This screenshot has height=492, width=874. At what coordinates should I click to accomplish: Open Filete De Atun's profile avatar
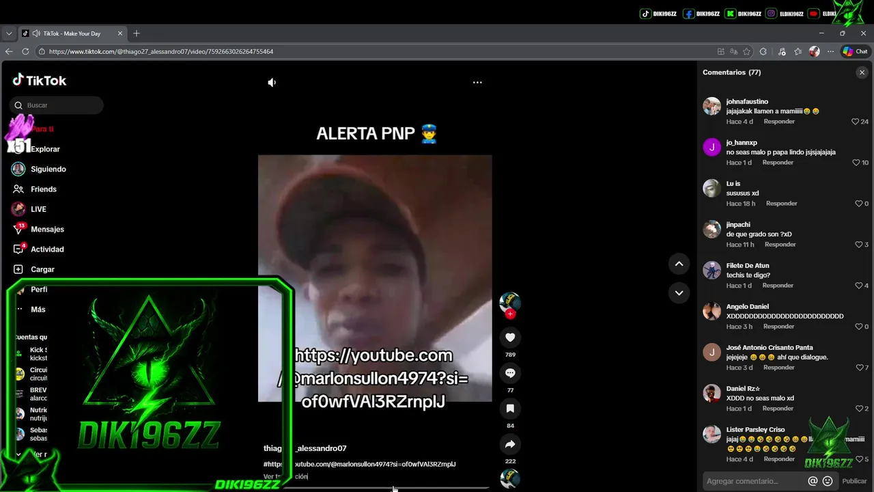[x=712, y=270]
